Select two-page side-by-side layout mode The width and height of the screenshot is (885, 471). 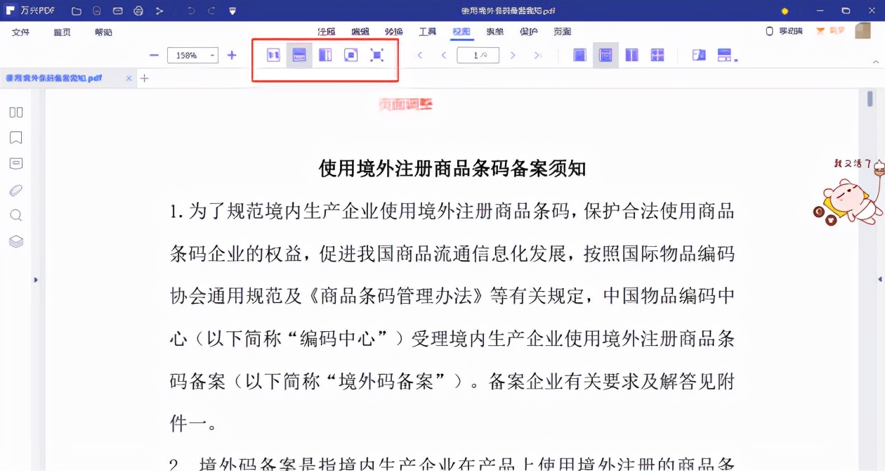click(x=631, y=54)
